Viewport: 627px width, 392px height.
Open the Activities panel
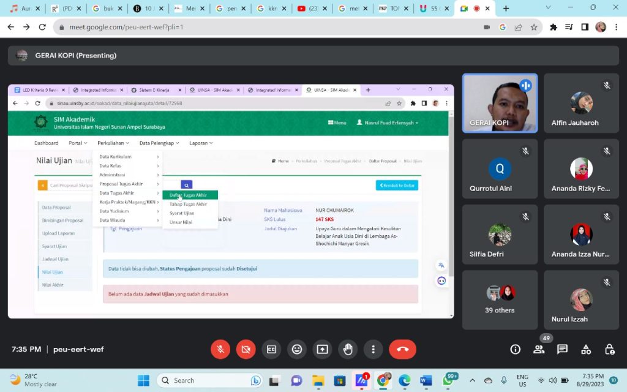point(586,349)
